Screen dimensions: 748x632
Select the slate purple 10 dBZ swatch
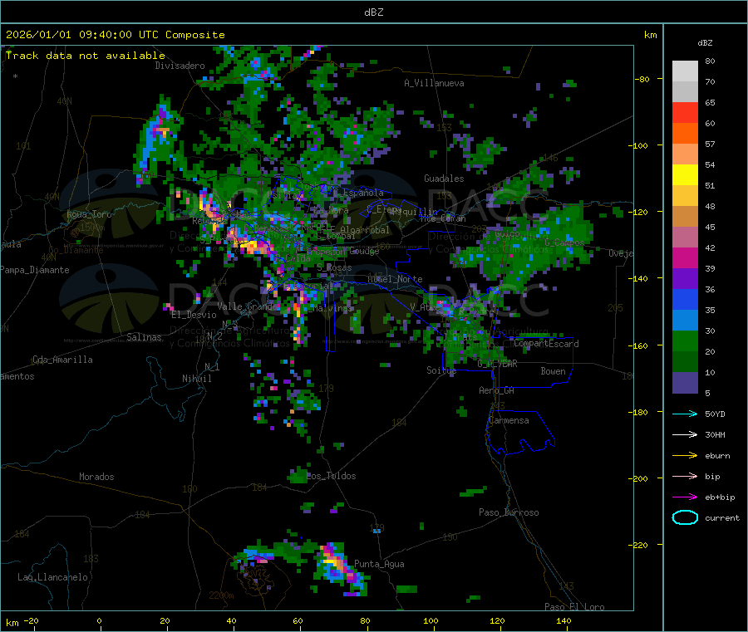pyautogui.click(x=685, y=383)
